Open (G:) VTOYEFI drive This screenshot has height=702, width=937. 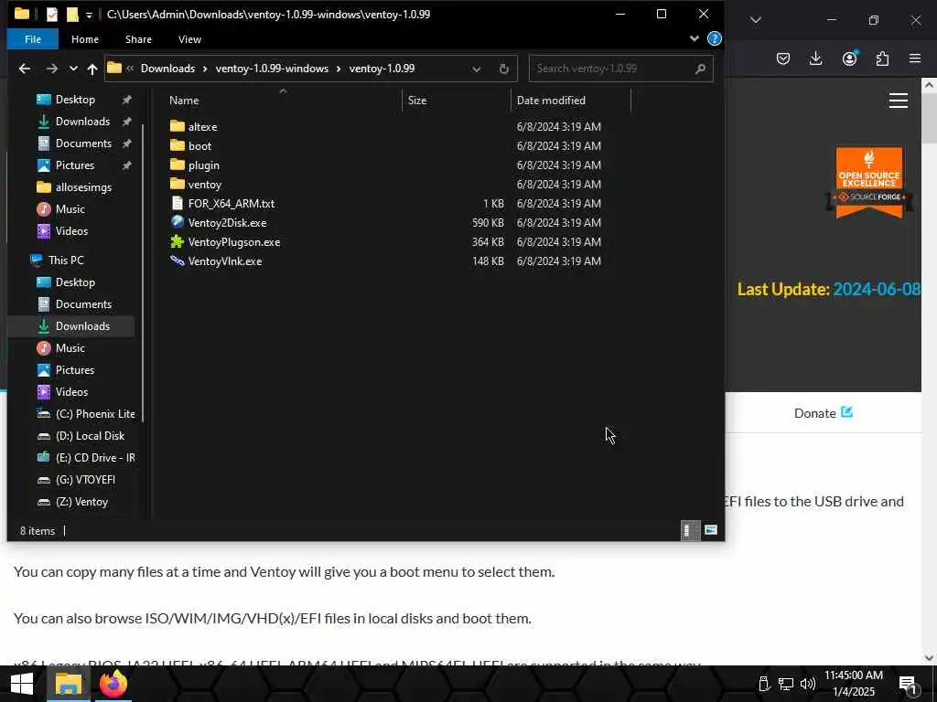pyautogui.click(x=85, y=480)
